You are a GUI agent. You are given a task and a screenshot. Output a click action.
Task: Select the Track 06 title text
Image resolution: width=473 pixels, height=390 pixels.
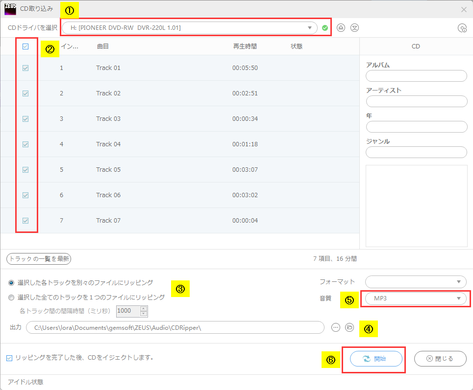click(108, 195)
